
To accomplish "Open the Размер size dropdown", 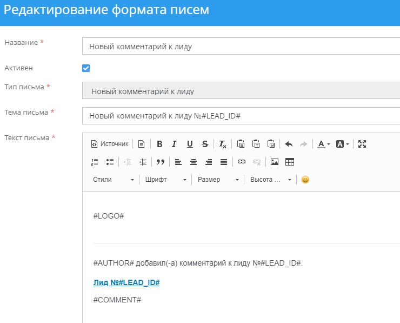I will click(218, 180).
